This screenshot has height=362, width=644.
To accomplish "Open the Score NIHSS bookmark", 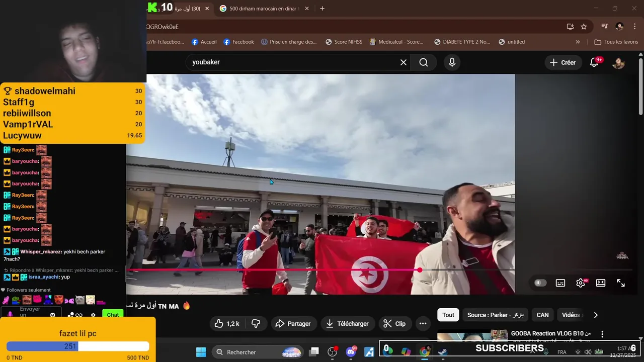I will pyautogui.click(x=344, y=42).
